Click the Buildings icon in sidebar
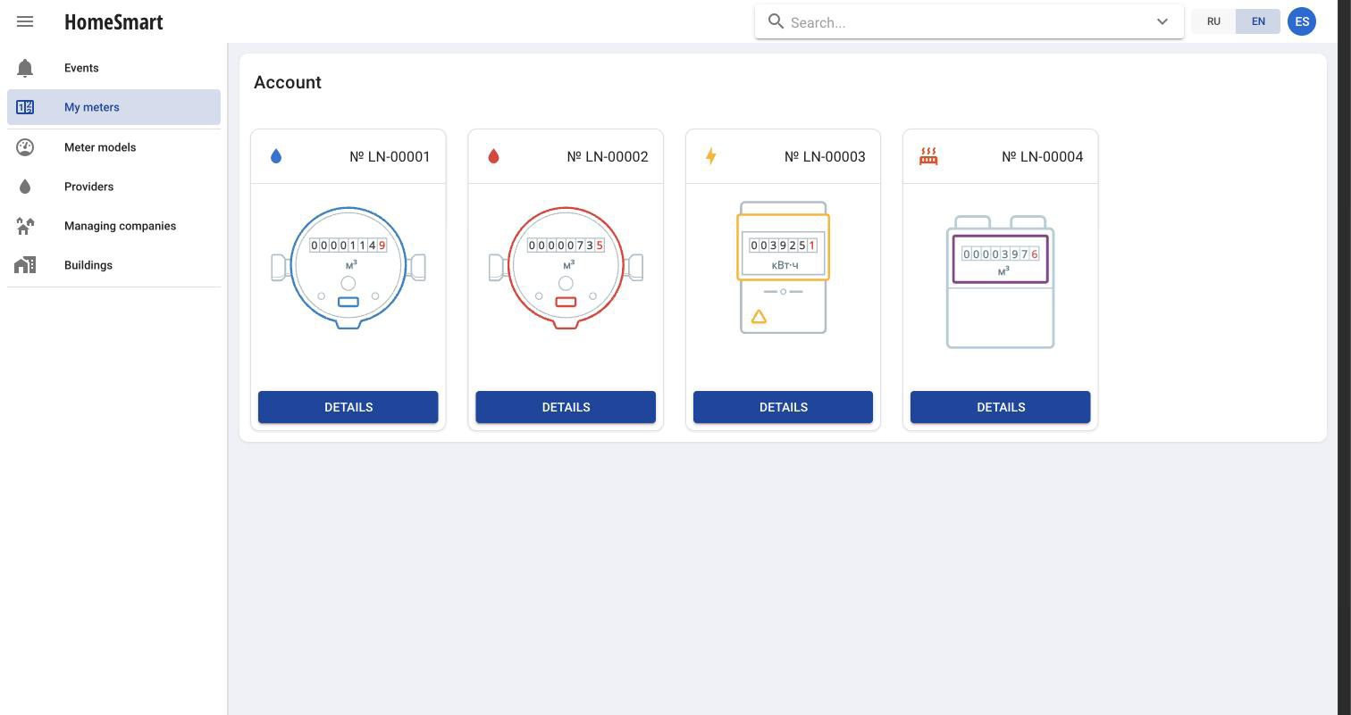 [x=25, y=265]
